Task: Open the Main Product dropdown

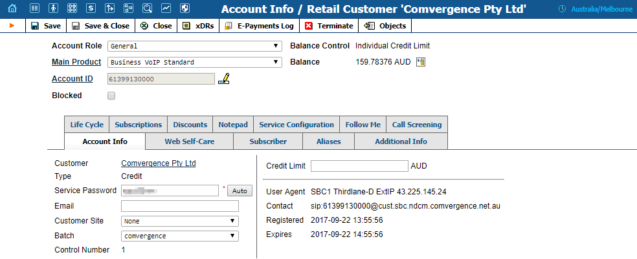Action: tap(194, 62)
